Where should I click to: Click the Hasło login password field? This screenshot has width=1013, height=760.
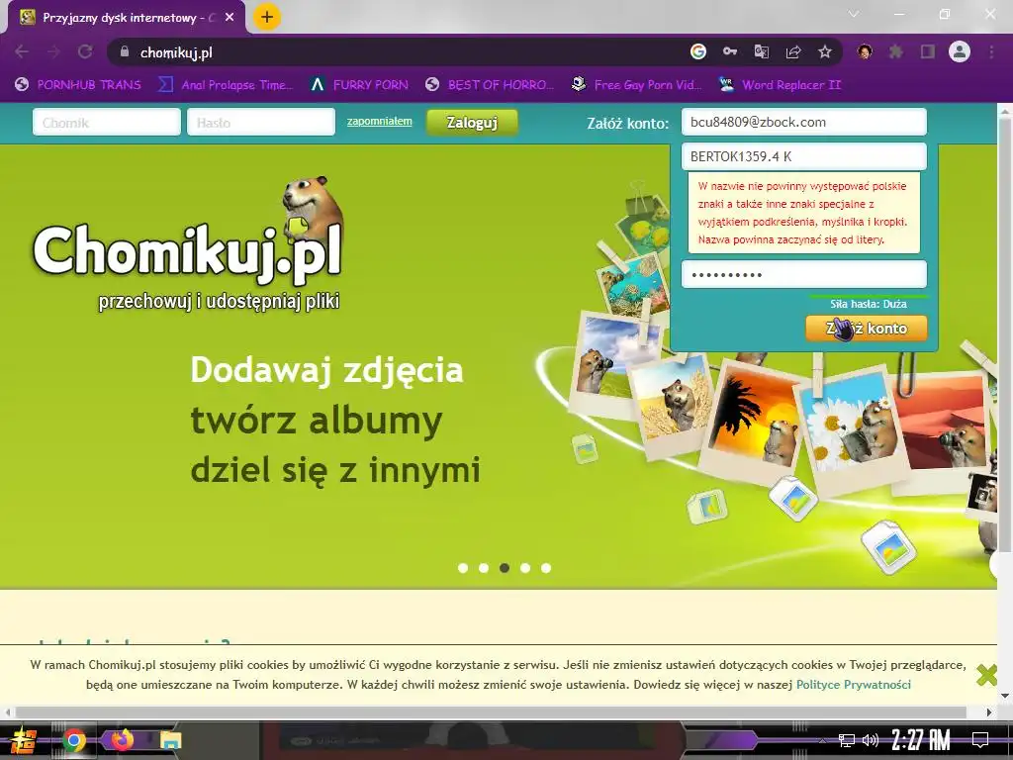261,122
